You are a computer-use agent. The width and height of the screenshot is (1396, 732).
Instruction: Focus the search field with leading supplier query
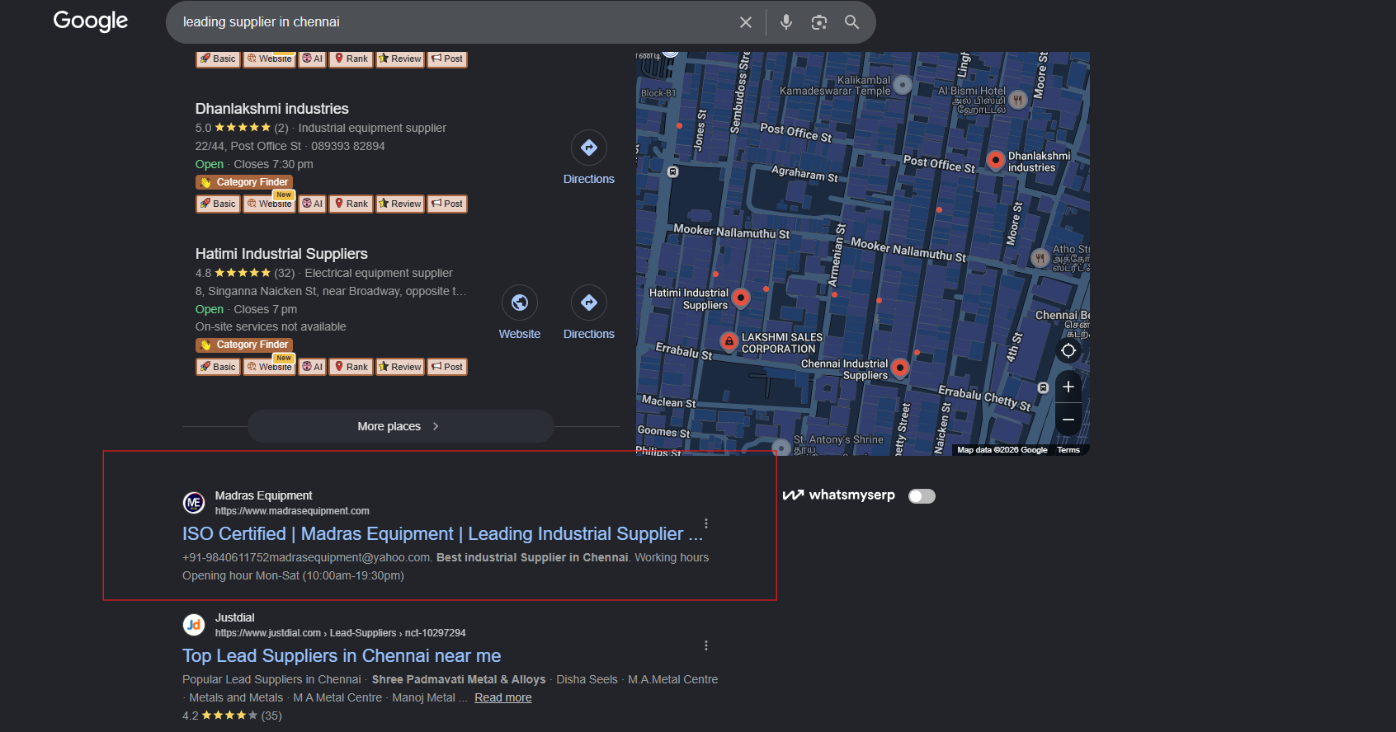click(x=454, y=22)
